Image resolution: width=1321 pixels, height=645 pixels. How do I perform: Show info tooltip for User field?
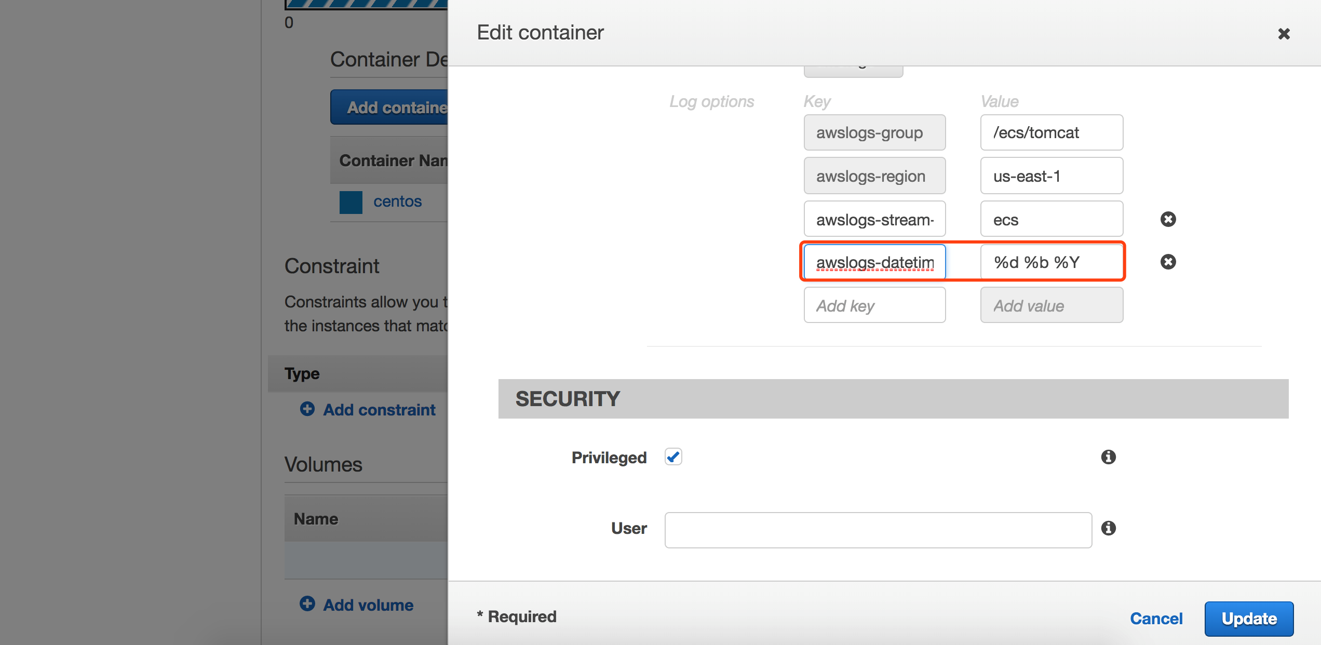(1108, 528)
